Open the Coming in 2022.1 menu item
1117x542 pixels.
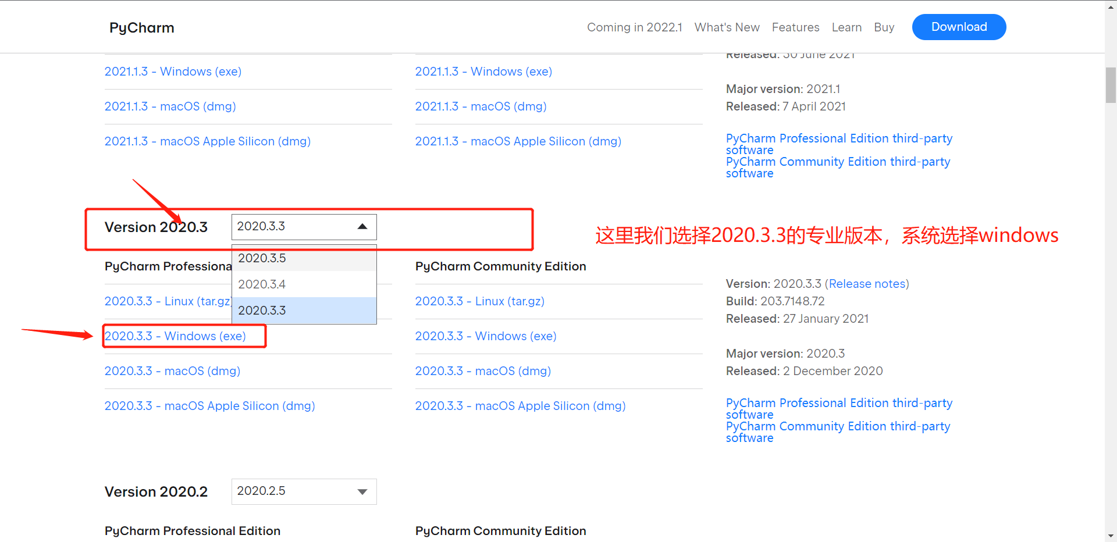[x=635, y=27]
